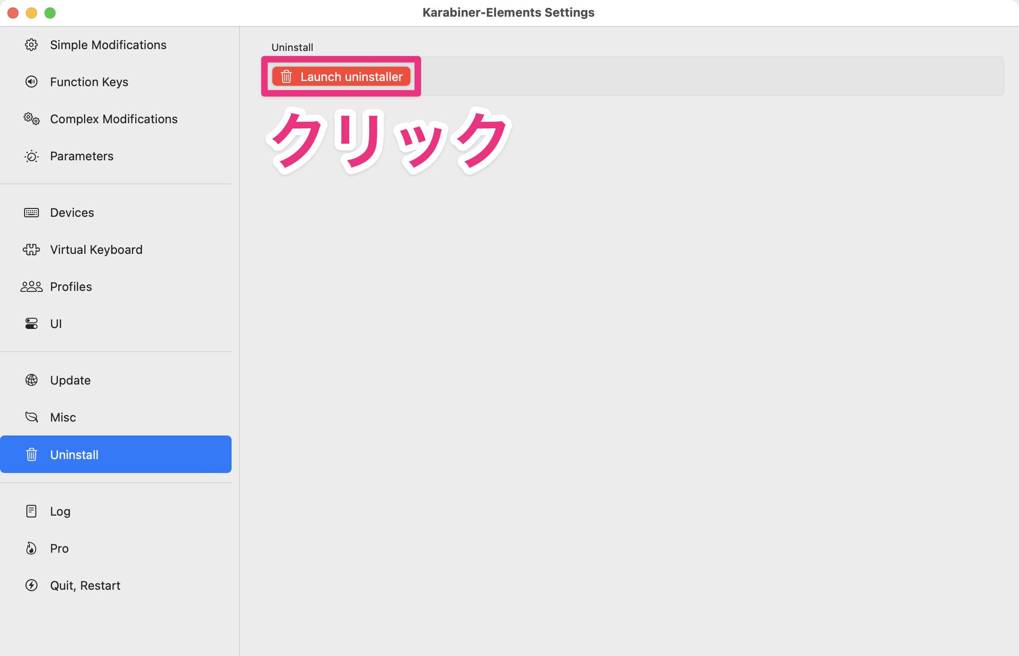Click the Misc leaf icon

[31, 417]
